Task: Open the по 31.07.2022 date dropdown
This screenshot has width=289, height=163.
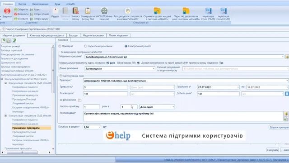Action: (287, 87)
